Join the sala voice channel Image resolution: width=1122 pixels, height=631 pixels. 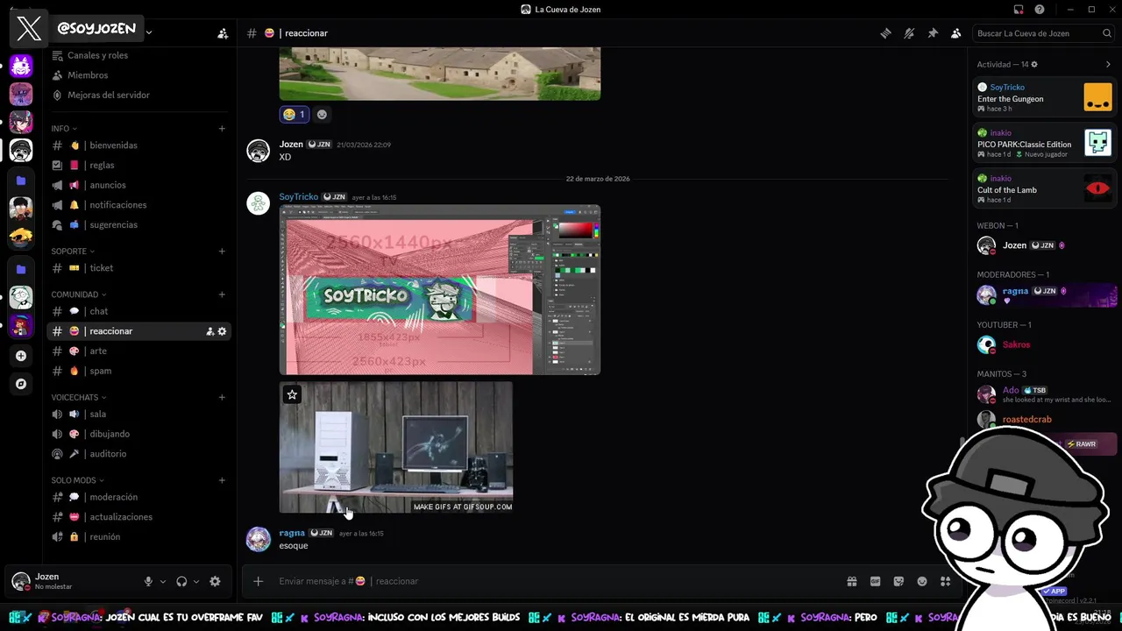click(139, 414)
